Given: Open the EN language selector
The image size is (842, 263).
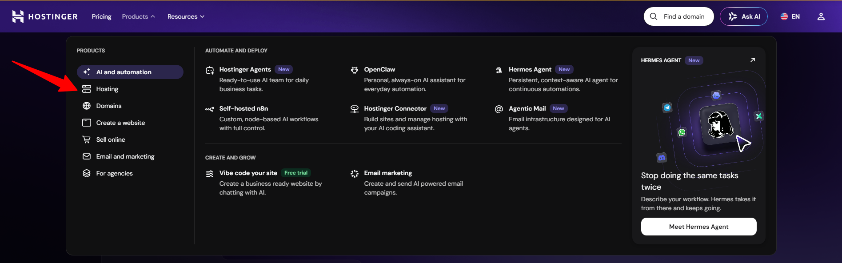Looking at the screenshot, I should pyautogui.click(x=790, y=16).
